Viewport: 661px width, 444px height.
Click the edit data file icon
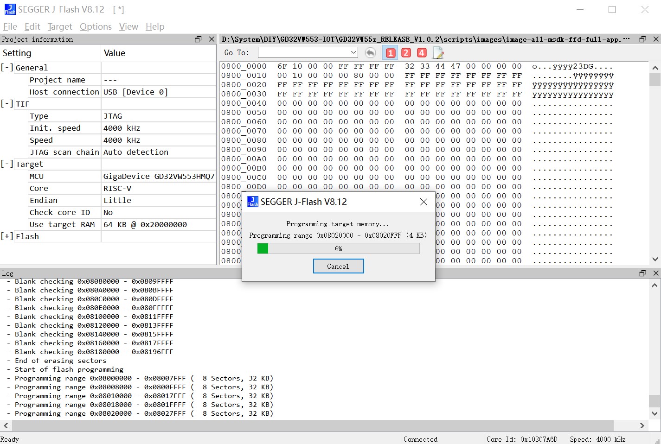pos(438,53)
